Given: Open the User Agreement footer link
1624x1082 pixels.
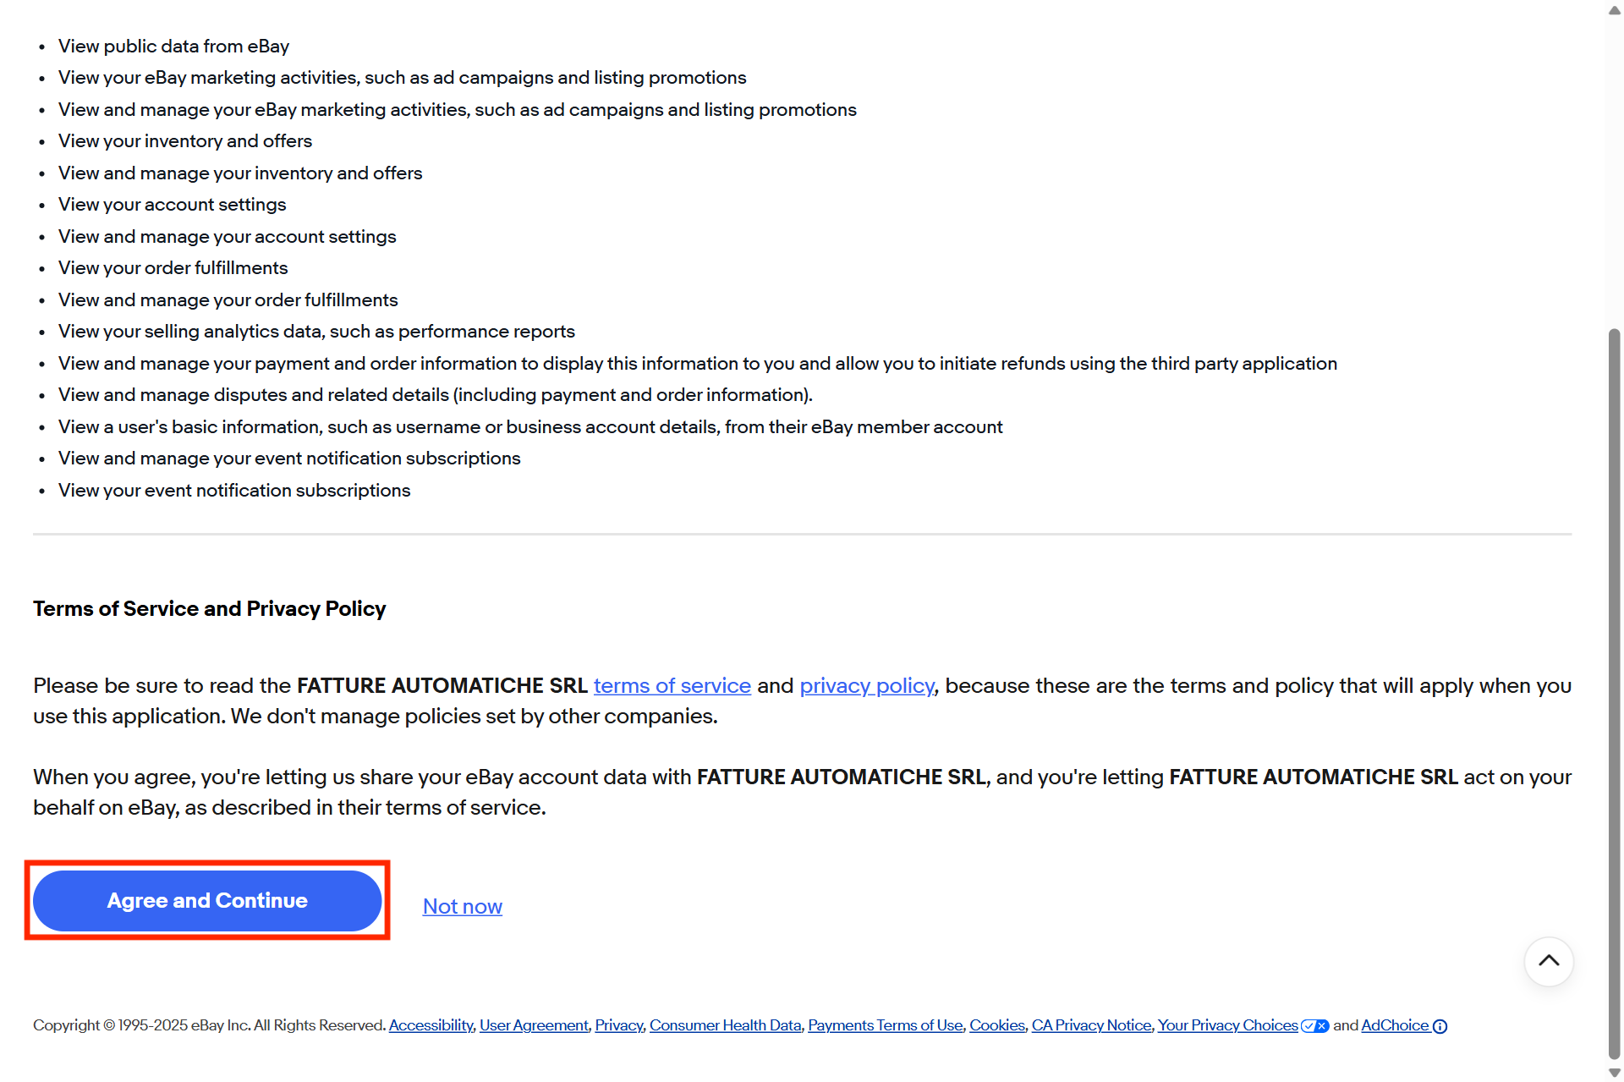Looking at the screenshot, I should (534, 1025).
